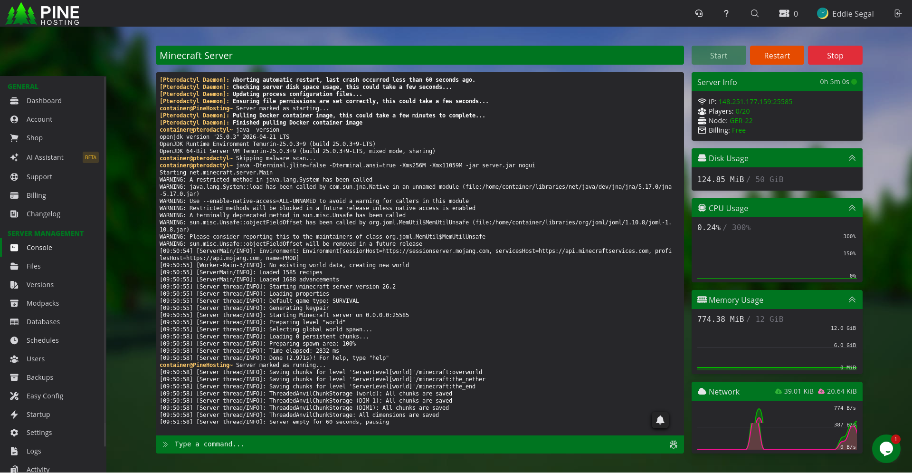The height and width of the screenshot is (473, 912).
Task: Click the 0h 5m 0s uptime text
Action: [x=834, y=82]
